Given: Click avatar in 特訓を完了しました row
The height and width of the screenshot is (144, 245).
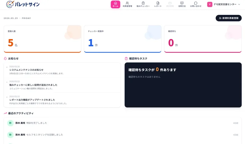Looking at the screenshot, I should [10, 123].
